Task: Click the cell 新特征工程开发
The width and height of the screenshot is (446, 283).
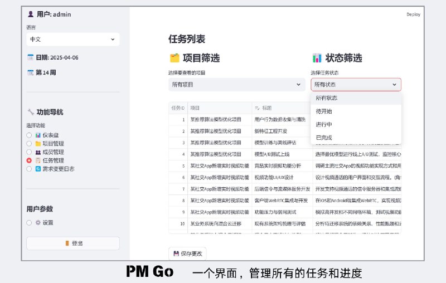Action: coord(282,131)
